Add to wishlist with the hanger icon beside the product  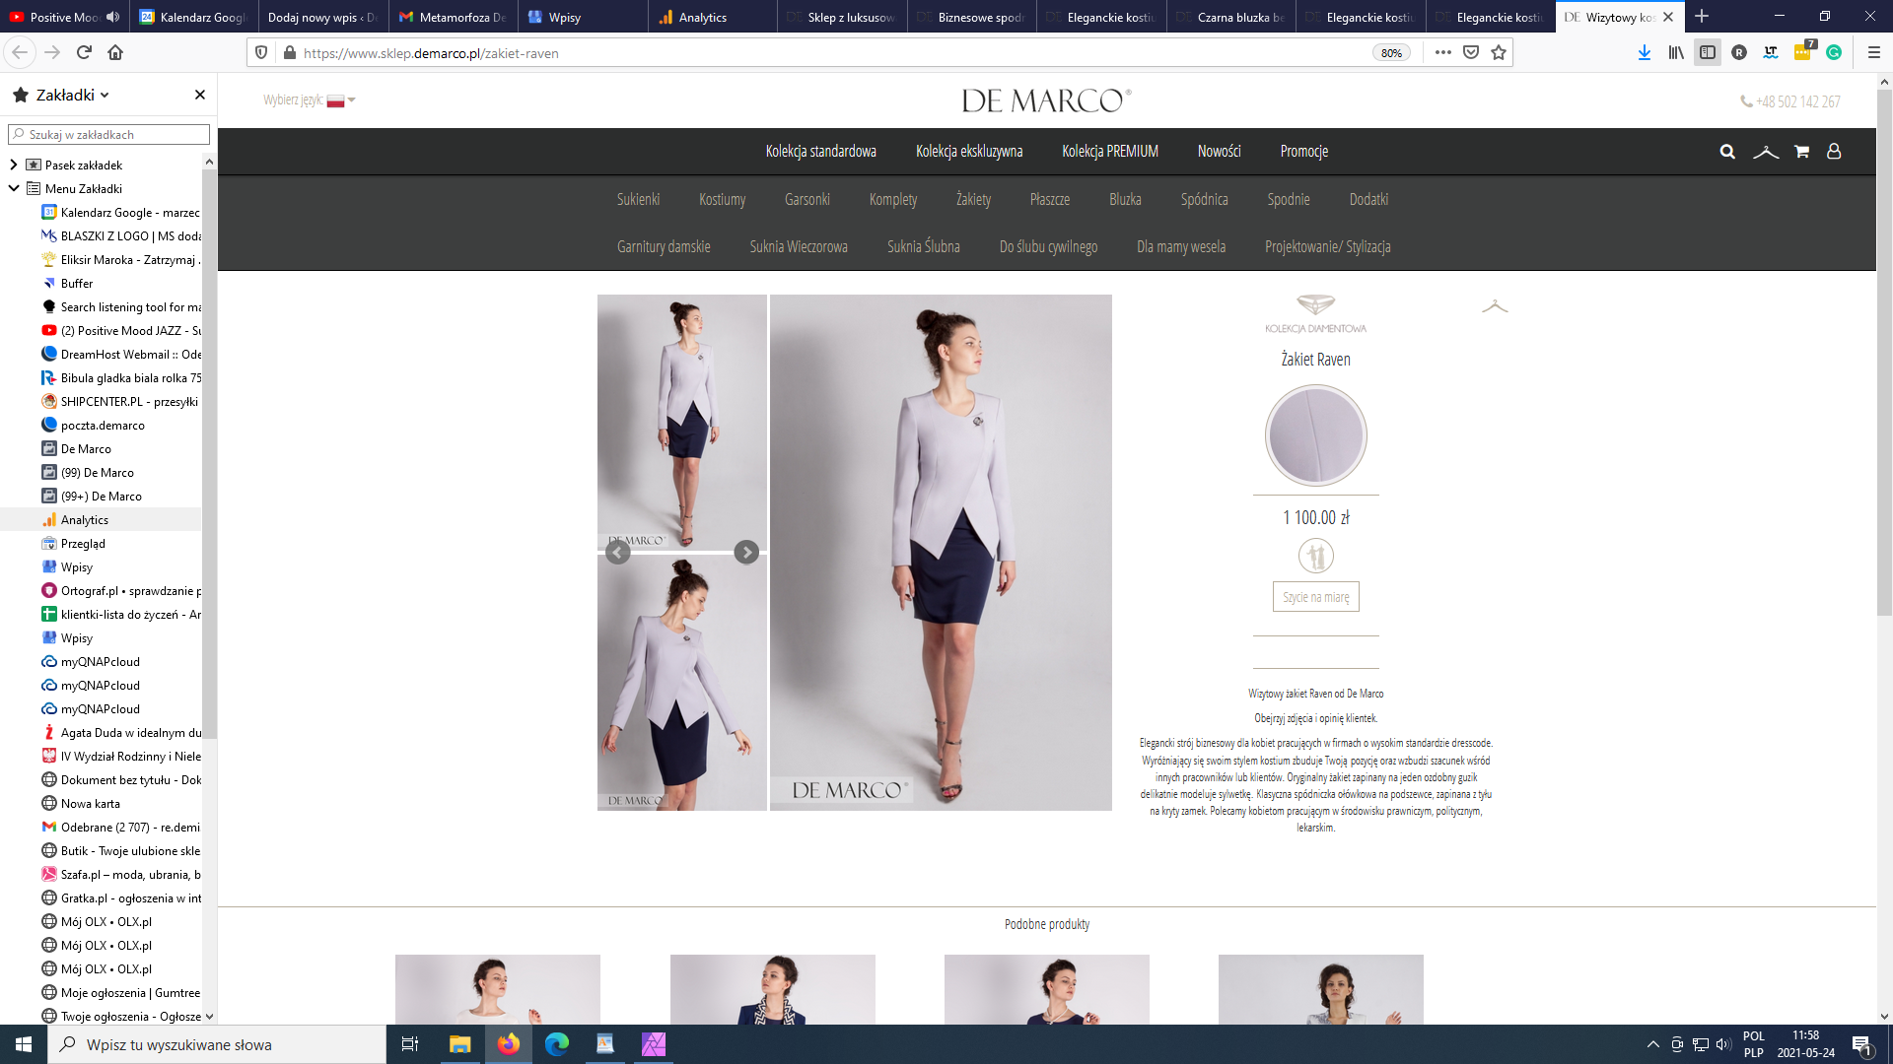[1495, 306]
